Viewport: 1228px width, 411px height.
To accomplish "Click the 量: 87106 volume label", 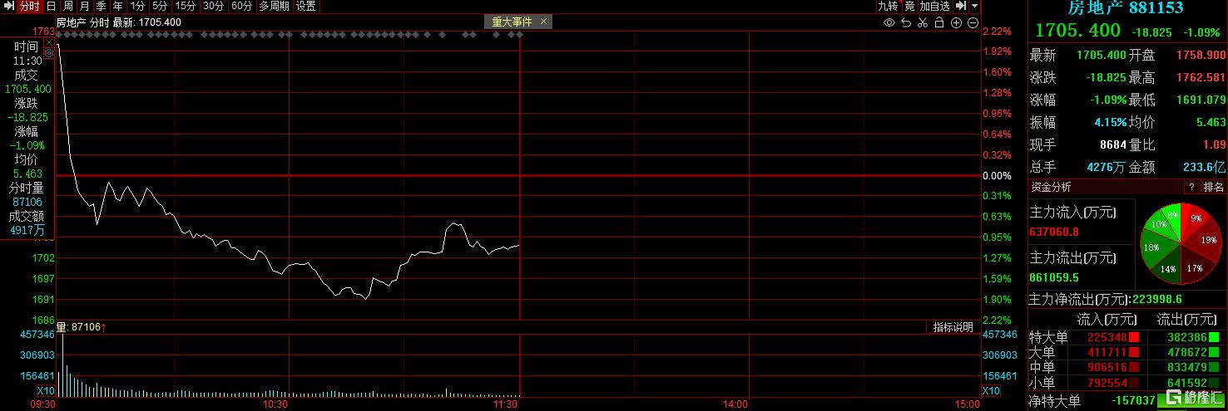I will [79, 328].
